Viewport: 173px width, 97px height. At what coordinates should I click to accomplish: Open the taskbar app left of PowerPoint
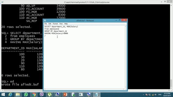pos(57,95)
